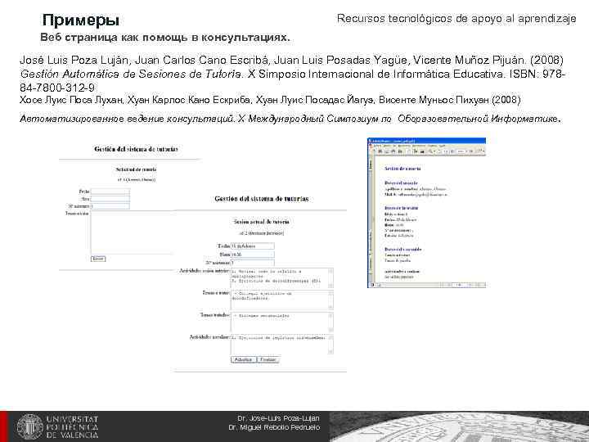Click the Russian authors line starting with Хосе Луис Поса Лухан
The width and height of the screenshot is (589, 442).
[x=270, y=100]
